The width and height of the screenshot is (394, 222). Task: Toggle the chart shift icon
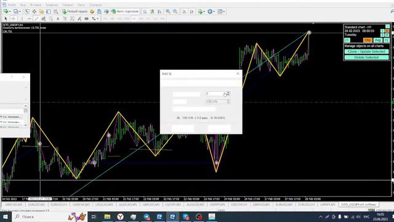point(191,11)
